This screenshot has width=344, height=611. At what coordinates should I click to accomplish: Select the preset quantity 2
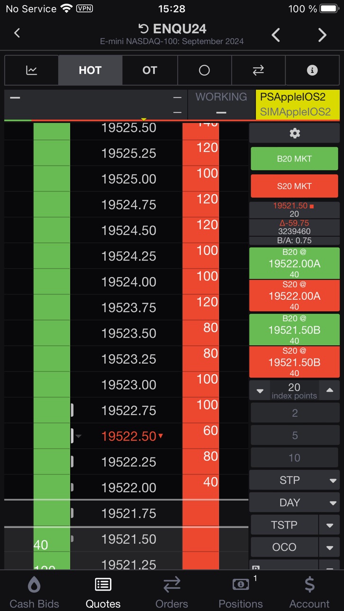point(294,413)
